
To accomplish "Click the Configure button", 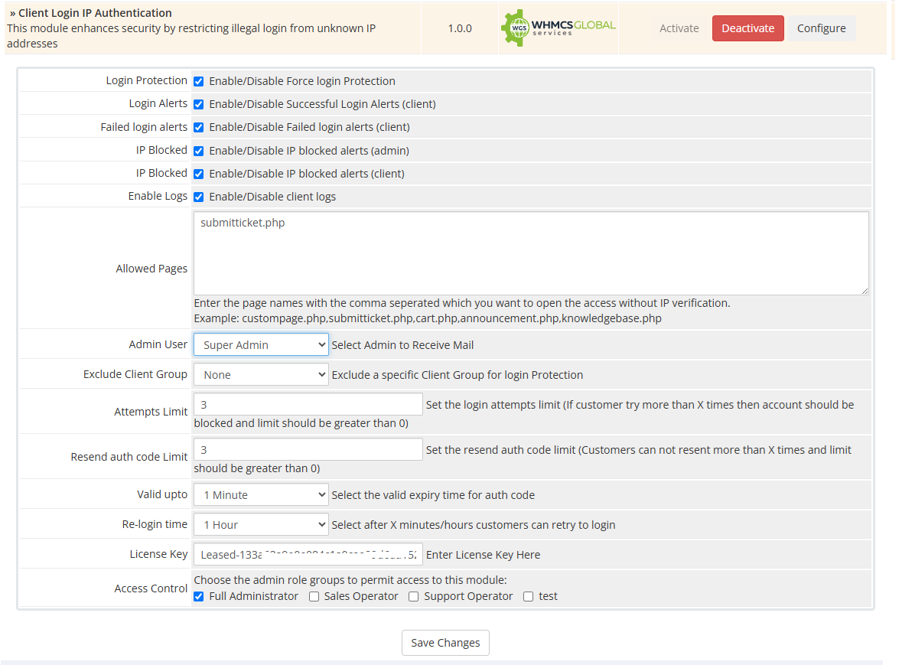I will click(x=821, y=28).
